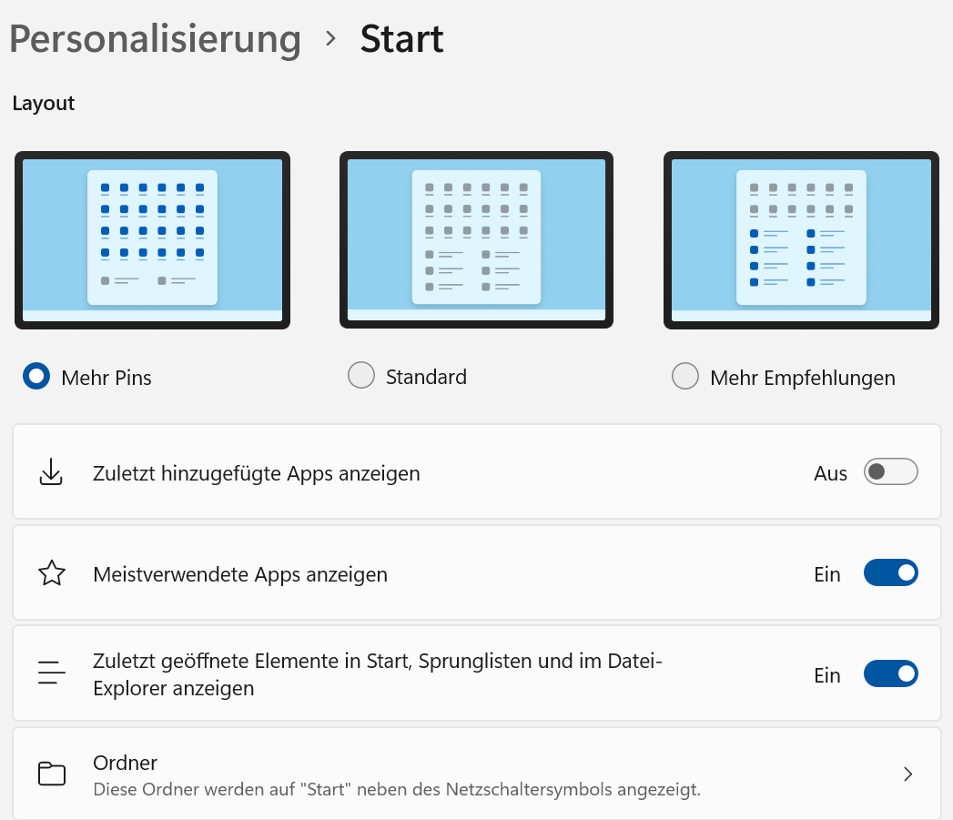This screenshot has width=953, height=820.
Task: Choose the Mehr Empfehlungen radio button
Action: pyautogui.click(x=684, y=376)
